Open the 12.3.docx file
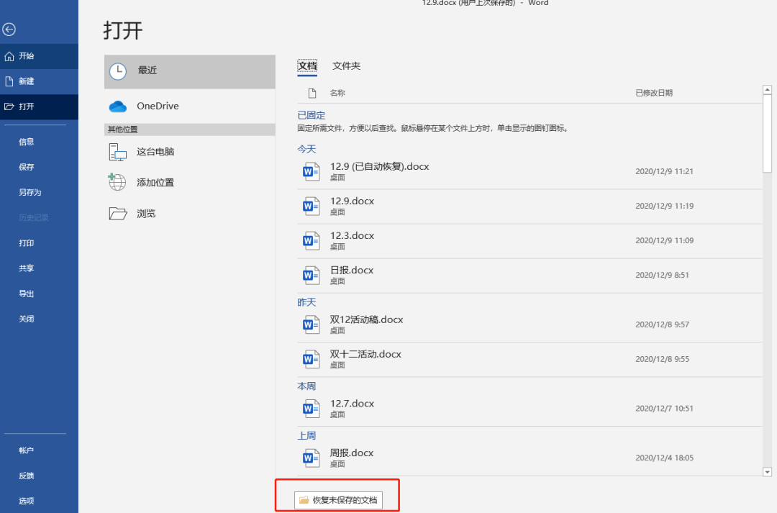The height and width of the screenshot is (513, 777). [530, 241]
